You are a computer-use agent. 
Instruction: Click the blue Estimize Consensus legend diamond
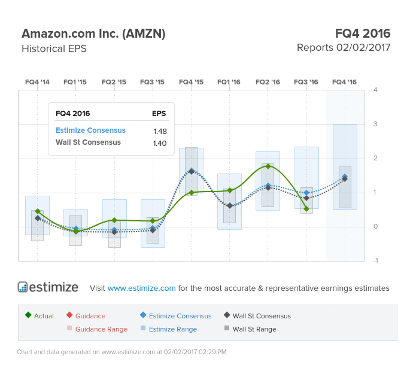pos(143,315)
